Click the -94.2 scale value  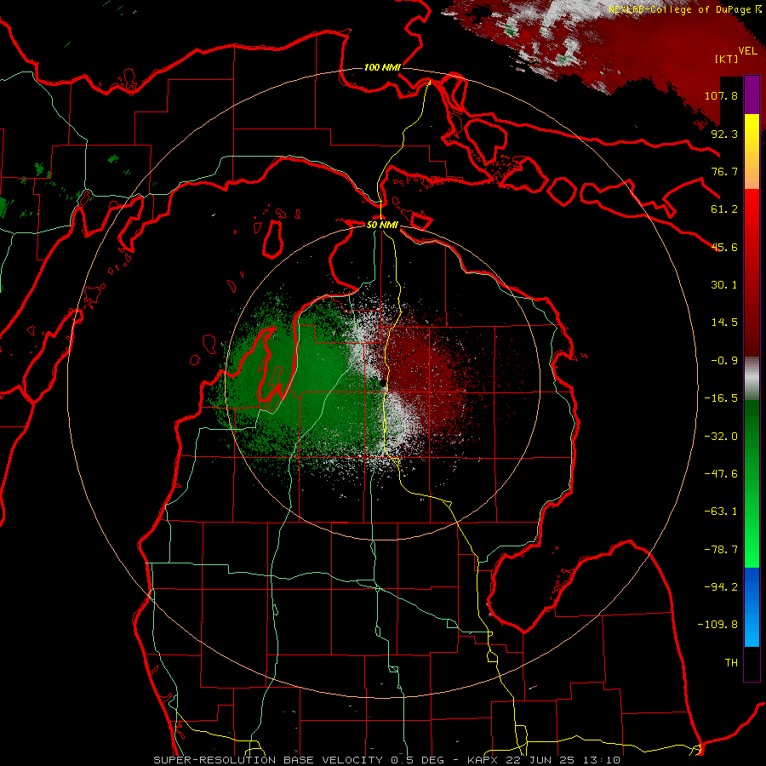[721, 587]
